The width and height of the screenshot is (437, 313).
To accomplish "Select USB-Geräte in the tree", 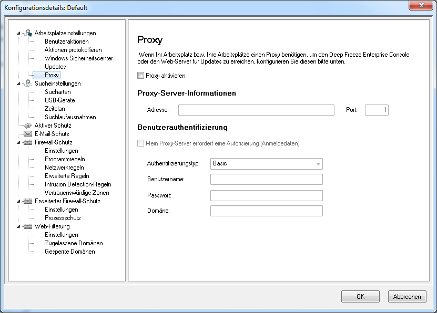I will tap(59, 100).
